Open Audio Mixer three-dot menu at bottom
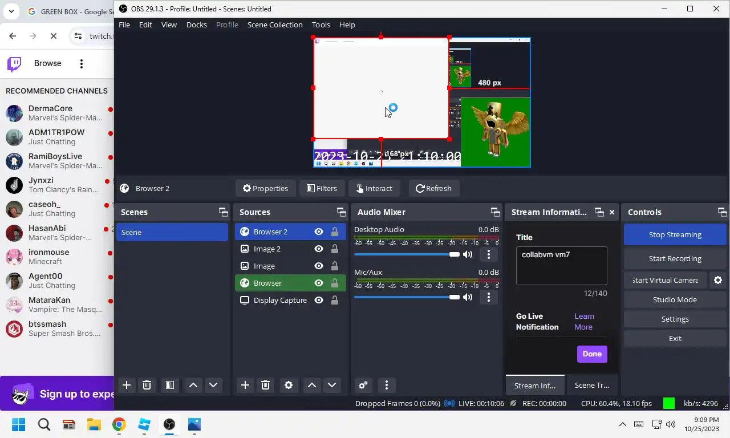The image size is (730, 438). point(387,385)
